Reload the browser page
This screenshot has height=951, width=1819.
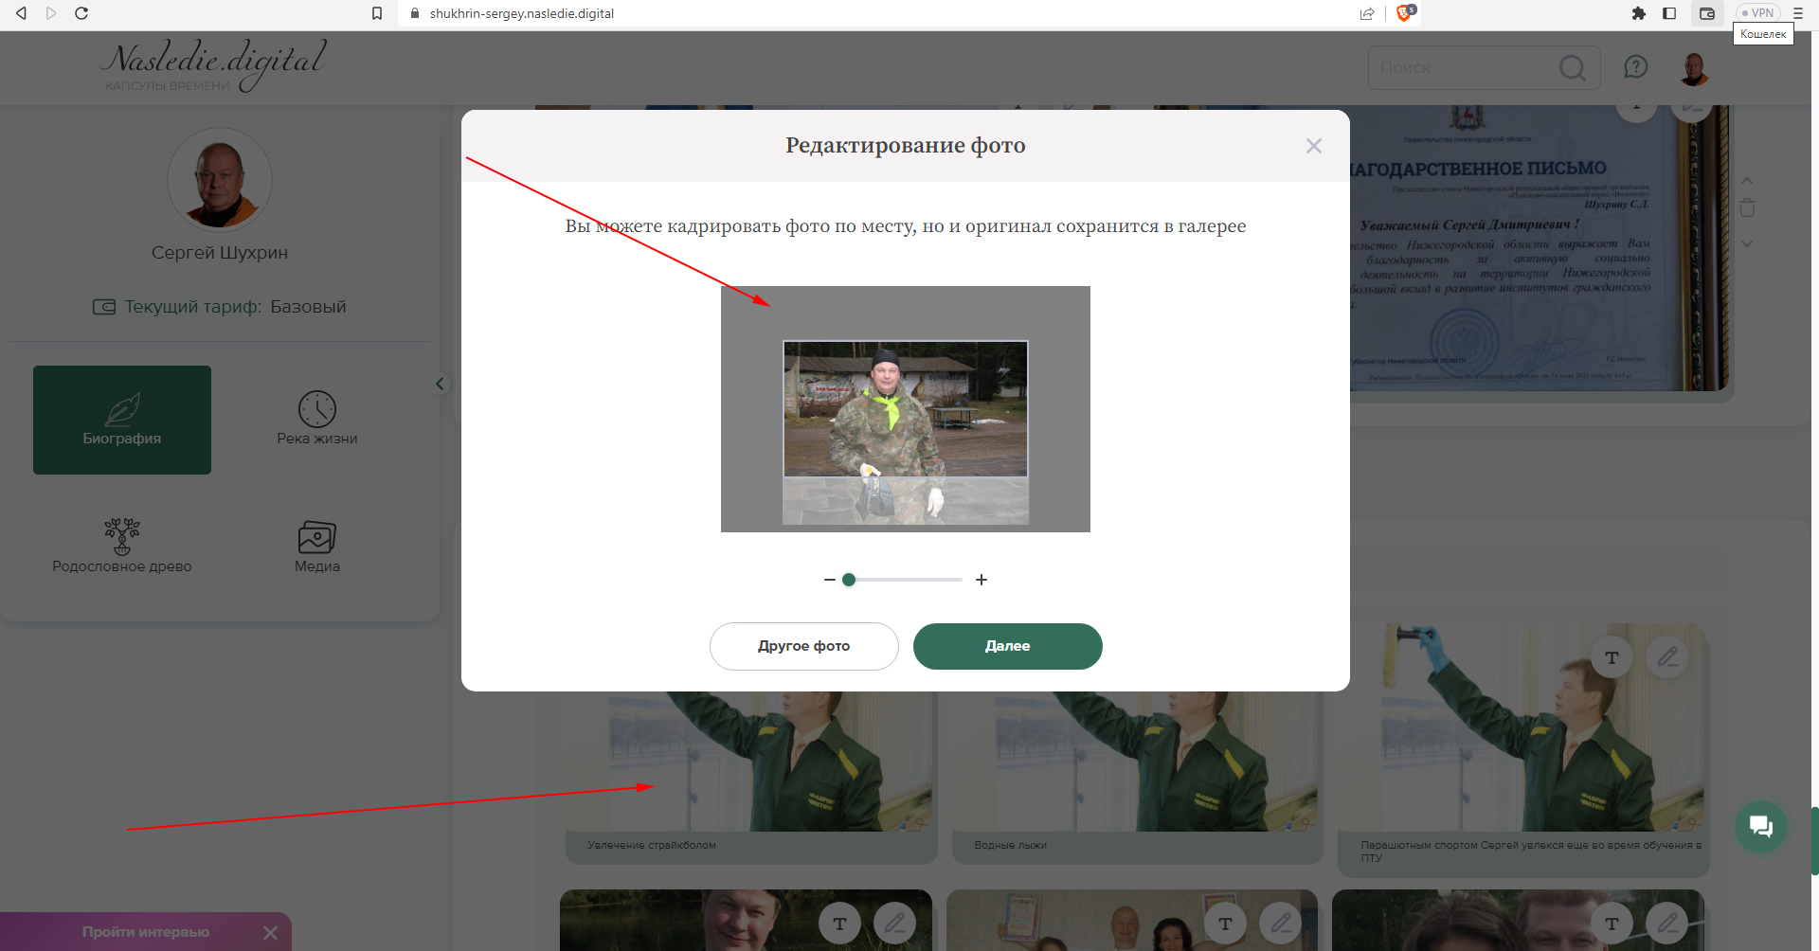pos(81,13)
